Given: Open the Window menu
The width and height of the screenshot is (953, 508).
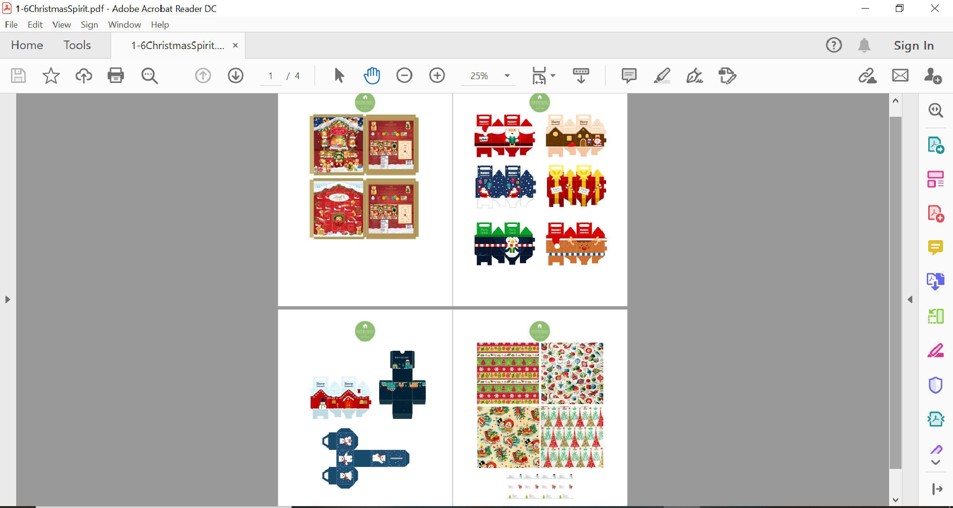Looking at the screenshot, I should click(124, 25).
